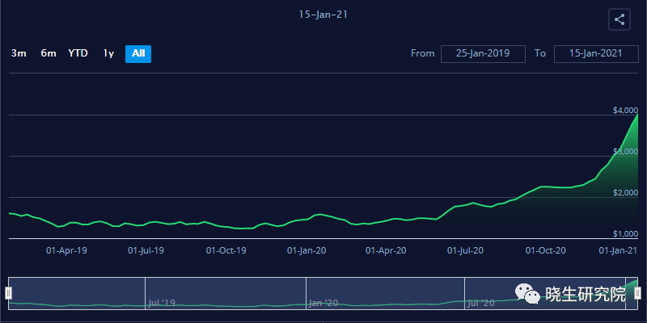
Task: Select the 1y time range
Action: pos(108,53)
